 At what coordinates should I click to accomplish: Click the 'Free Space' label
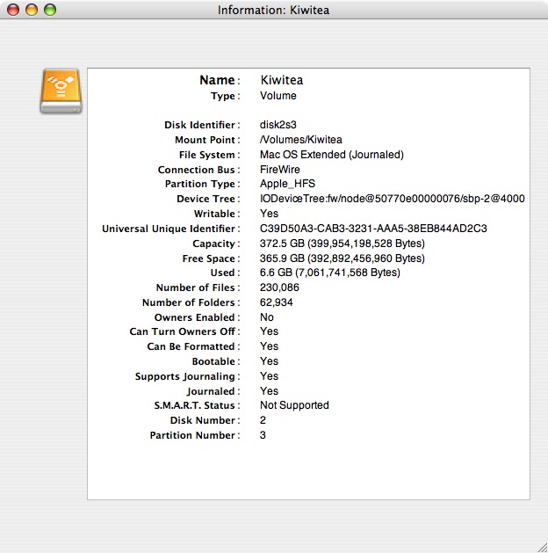pyautogui.click(x=209, y=258)
